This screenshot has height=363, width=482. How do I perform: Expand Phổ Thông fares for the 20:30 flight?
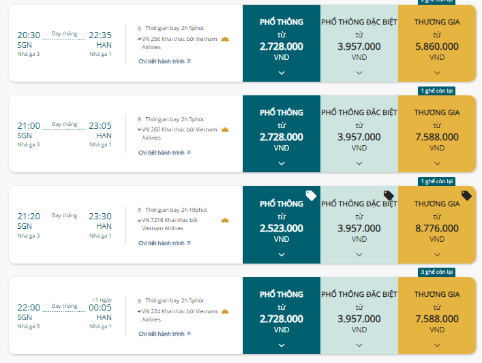(x=282, y=73)
